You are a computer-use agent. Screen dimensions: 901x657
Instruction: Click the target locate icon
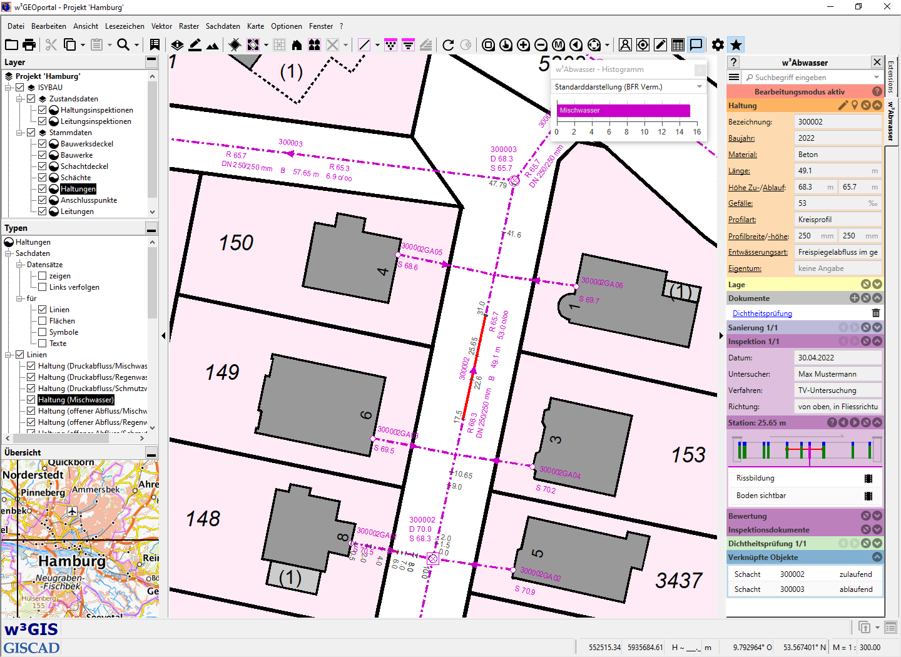643,44
